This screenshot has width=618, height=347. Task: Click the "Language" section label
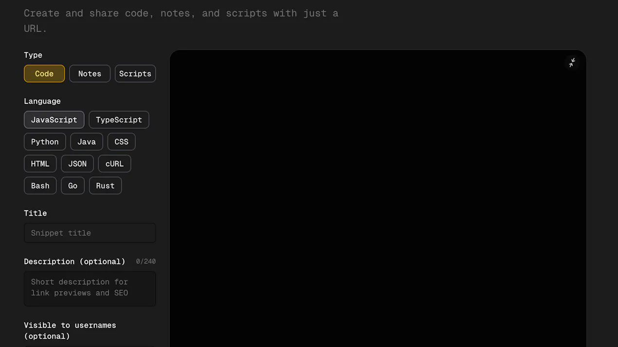coord(42,102)
